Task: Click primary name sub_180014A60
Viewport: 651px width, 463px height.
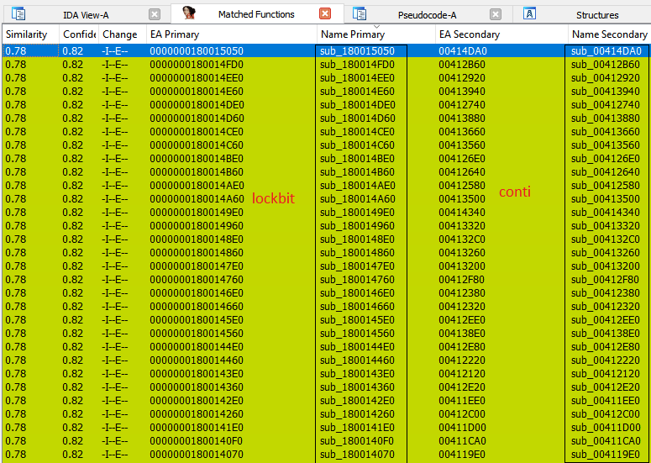Action: [358, 199]
